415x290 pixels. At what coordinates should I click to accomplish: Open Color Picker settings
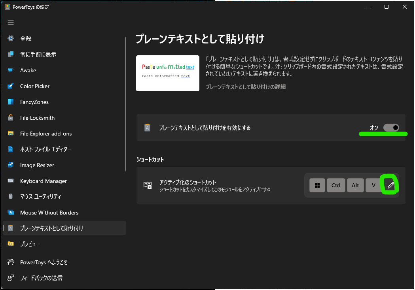[x=64, y=86]
